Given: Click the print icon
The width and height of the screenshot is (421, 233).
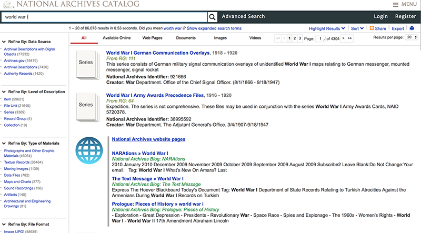Looking at the screenshot, I should [412, 28].
